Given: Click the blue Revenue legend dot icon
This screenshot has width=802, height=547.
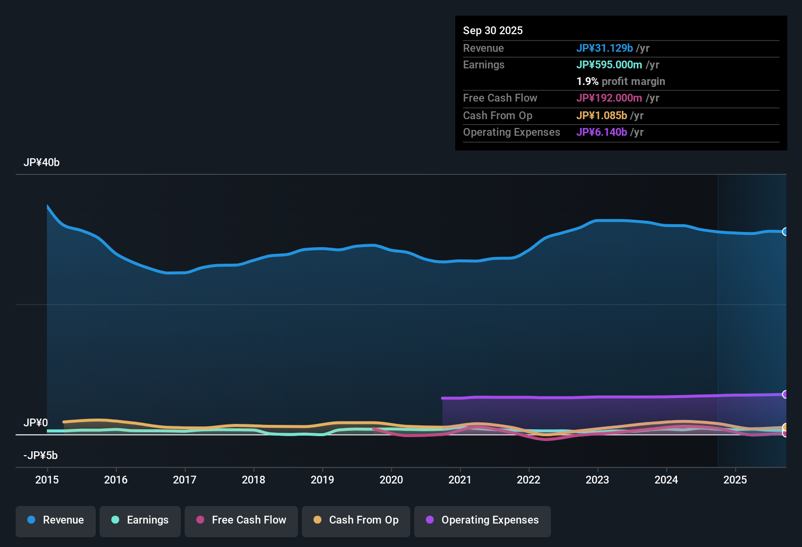Looking at the screenshot, I should (x=31, y=520).
